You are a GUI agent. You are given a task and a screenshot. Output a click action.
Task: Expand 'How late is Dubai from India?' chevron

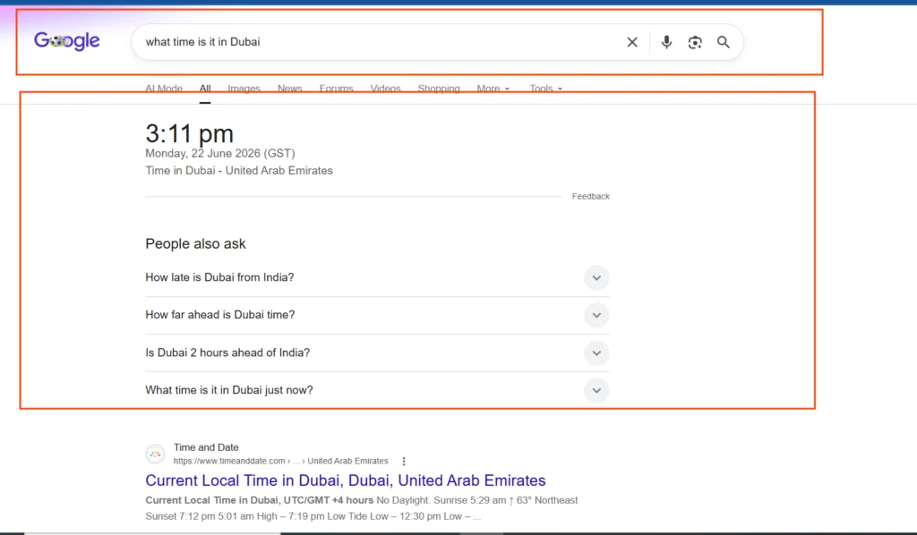point(596,278)
